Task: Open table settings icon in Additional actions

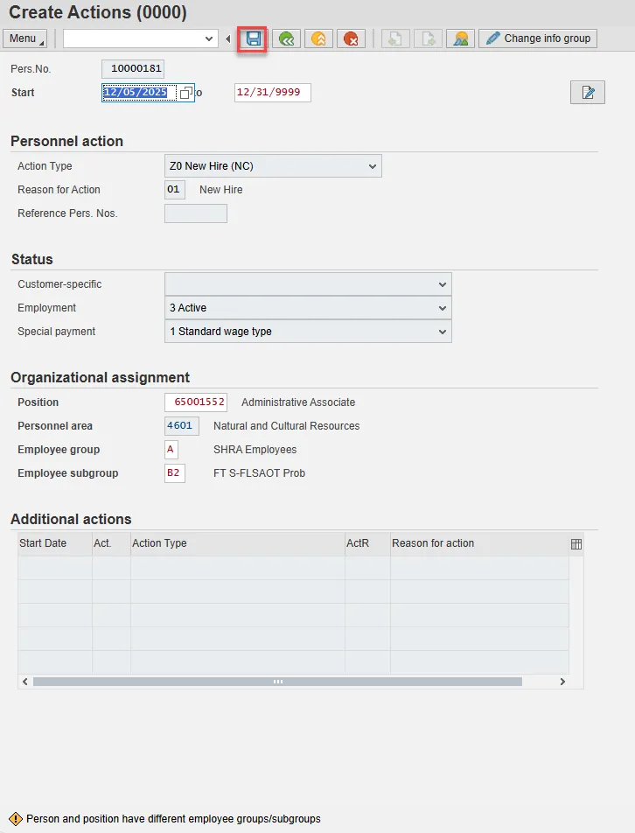Action: [x=576, y=543]
